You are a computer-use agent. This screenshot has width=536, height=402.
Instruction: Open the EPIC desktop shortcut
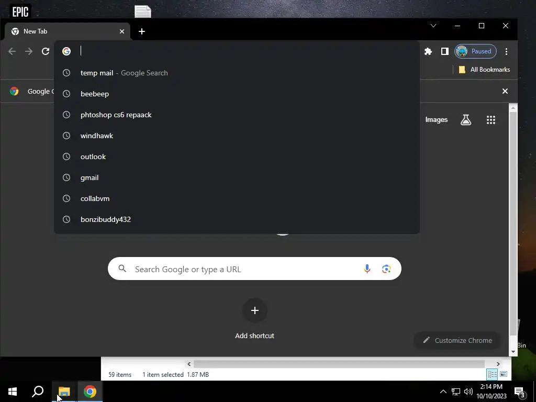tap(20, 12)
